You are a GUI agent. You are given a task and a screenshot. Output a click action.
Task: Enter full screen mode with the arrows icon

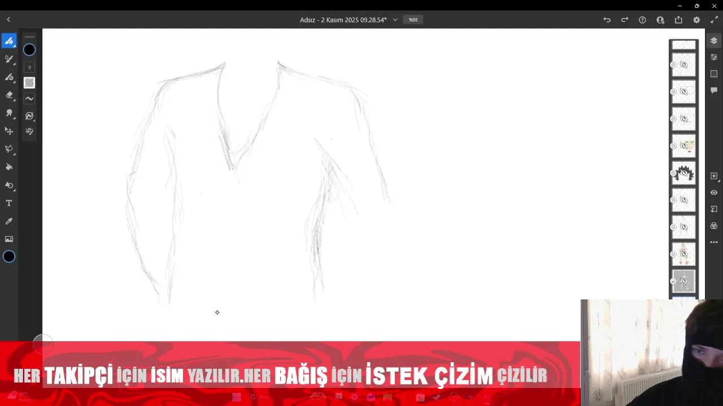point(714,20)
